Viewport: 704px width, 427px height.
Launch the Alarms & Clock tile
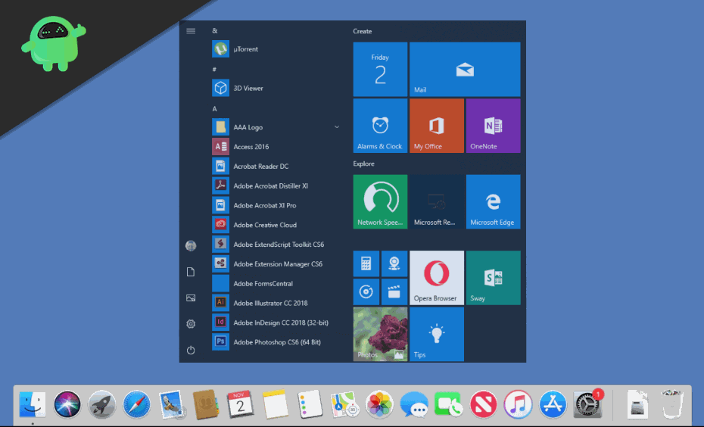380,126
